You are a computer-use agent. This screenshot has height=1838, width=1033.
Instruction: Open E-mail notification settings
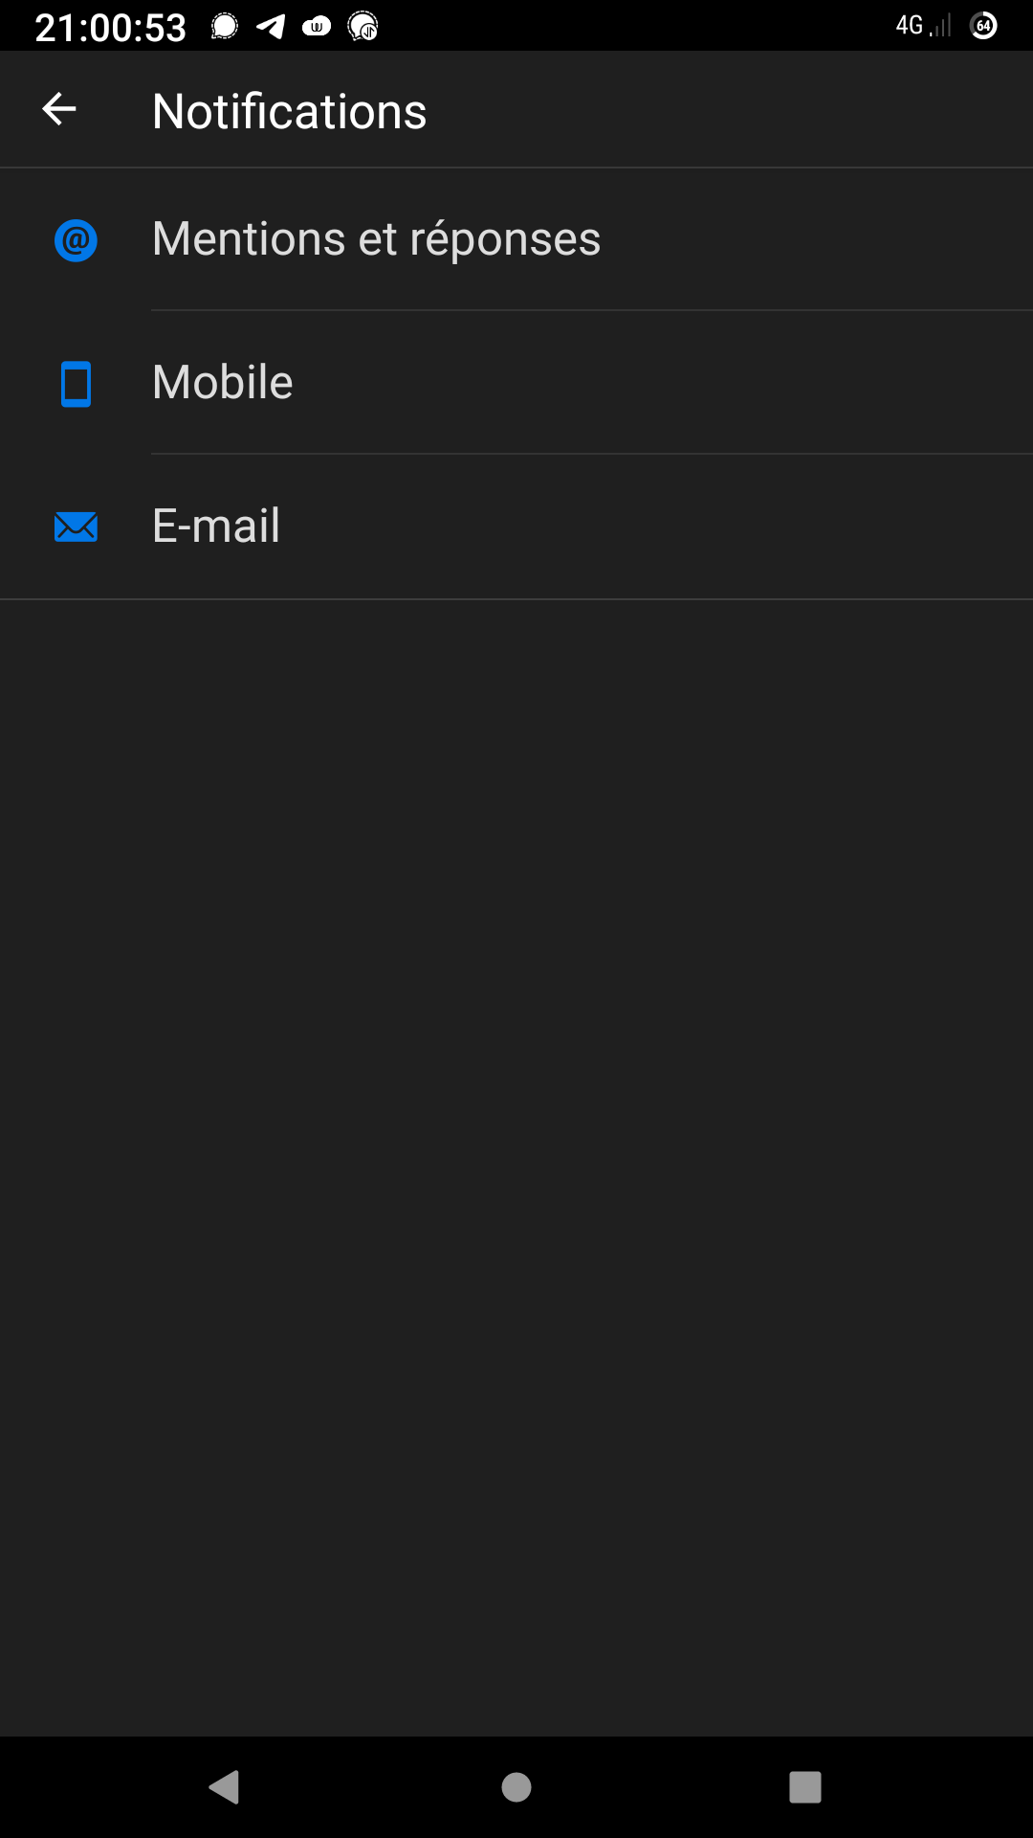[516, 527]
